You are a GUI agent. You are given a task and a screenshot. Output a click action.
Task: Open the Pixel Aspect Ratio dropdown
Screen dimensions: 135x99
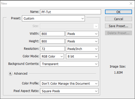tap(69, 91)
